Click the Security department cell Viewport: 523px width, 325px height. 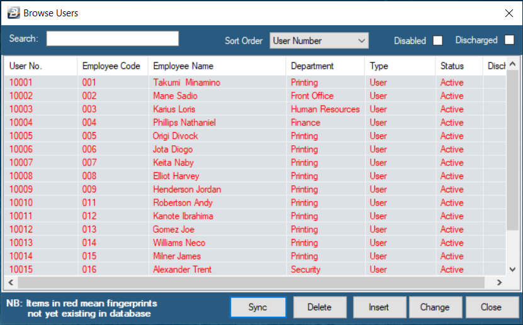coord(305,270)
